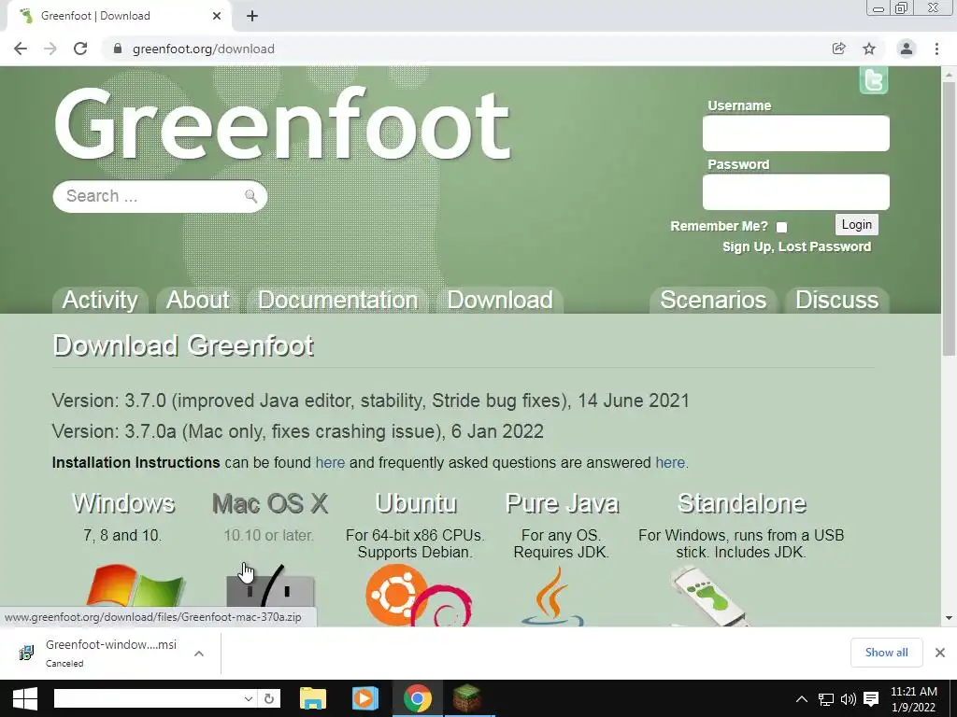Click the taskbar address input box
957x717 pixels.
pos(147,698)
